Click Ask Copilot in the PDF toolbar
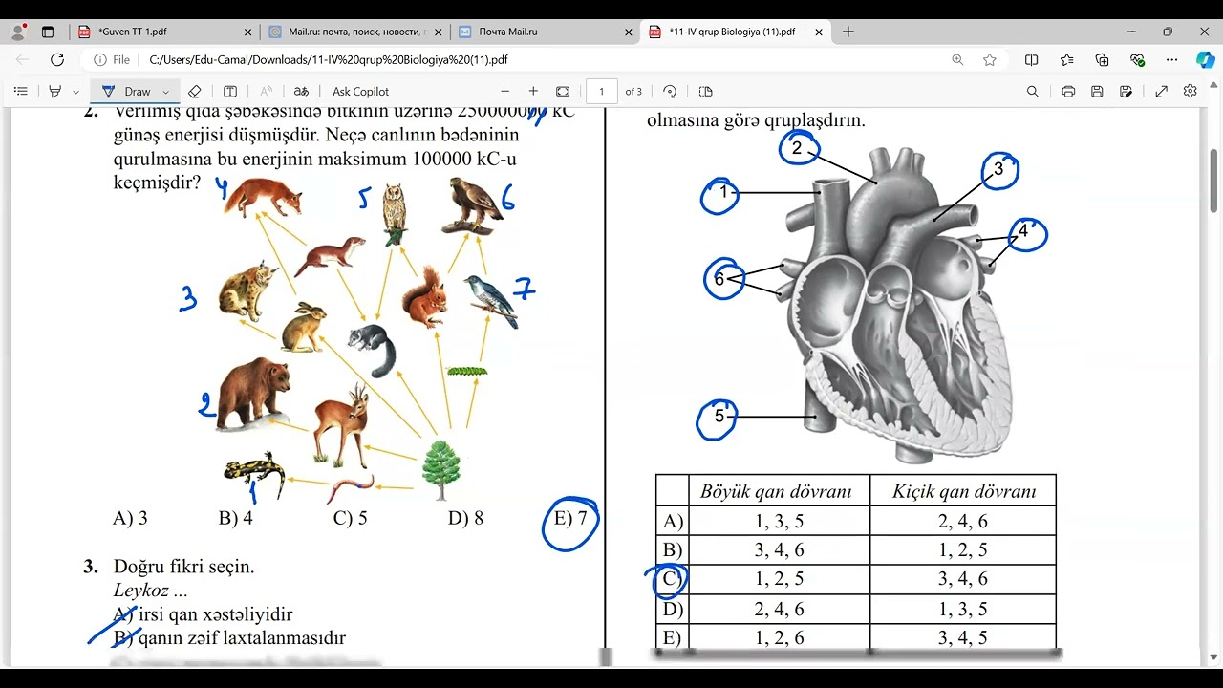This screenshot has height=688, width=1223. point(360,92)
